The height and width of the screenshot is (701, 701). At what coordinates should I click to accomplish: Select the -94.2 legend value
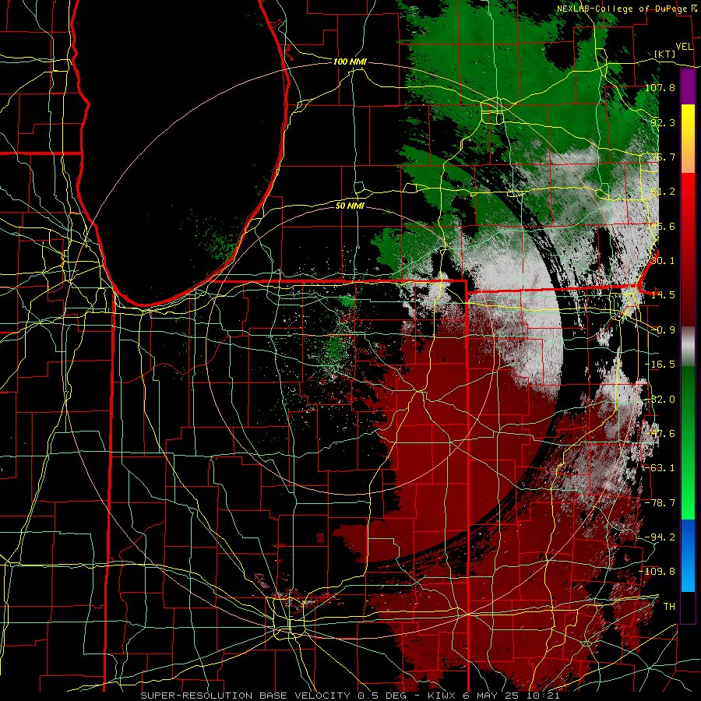660,537
